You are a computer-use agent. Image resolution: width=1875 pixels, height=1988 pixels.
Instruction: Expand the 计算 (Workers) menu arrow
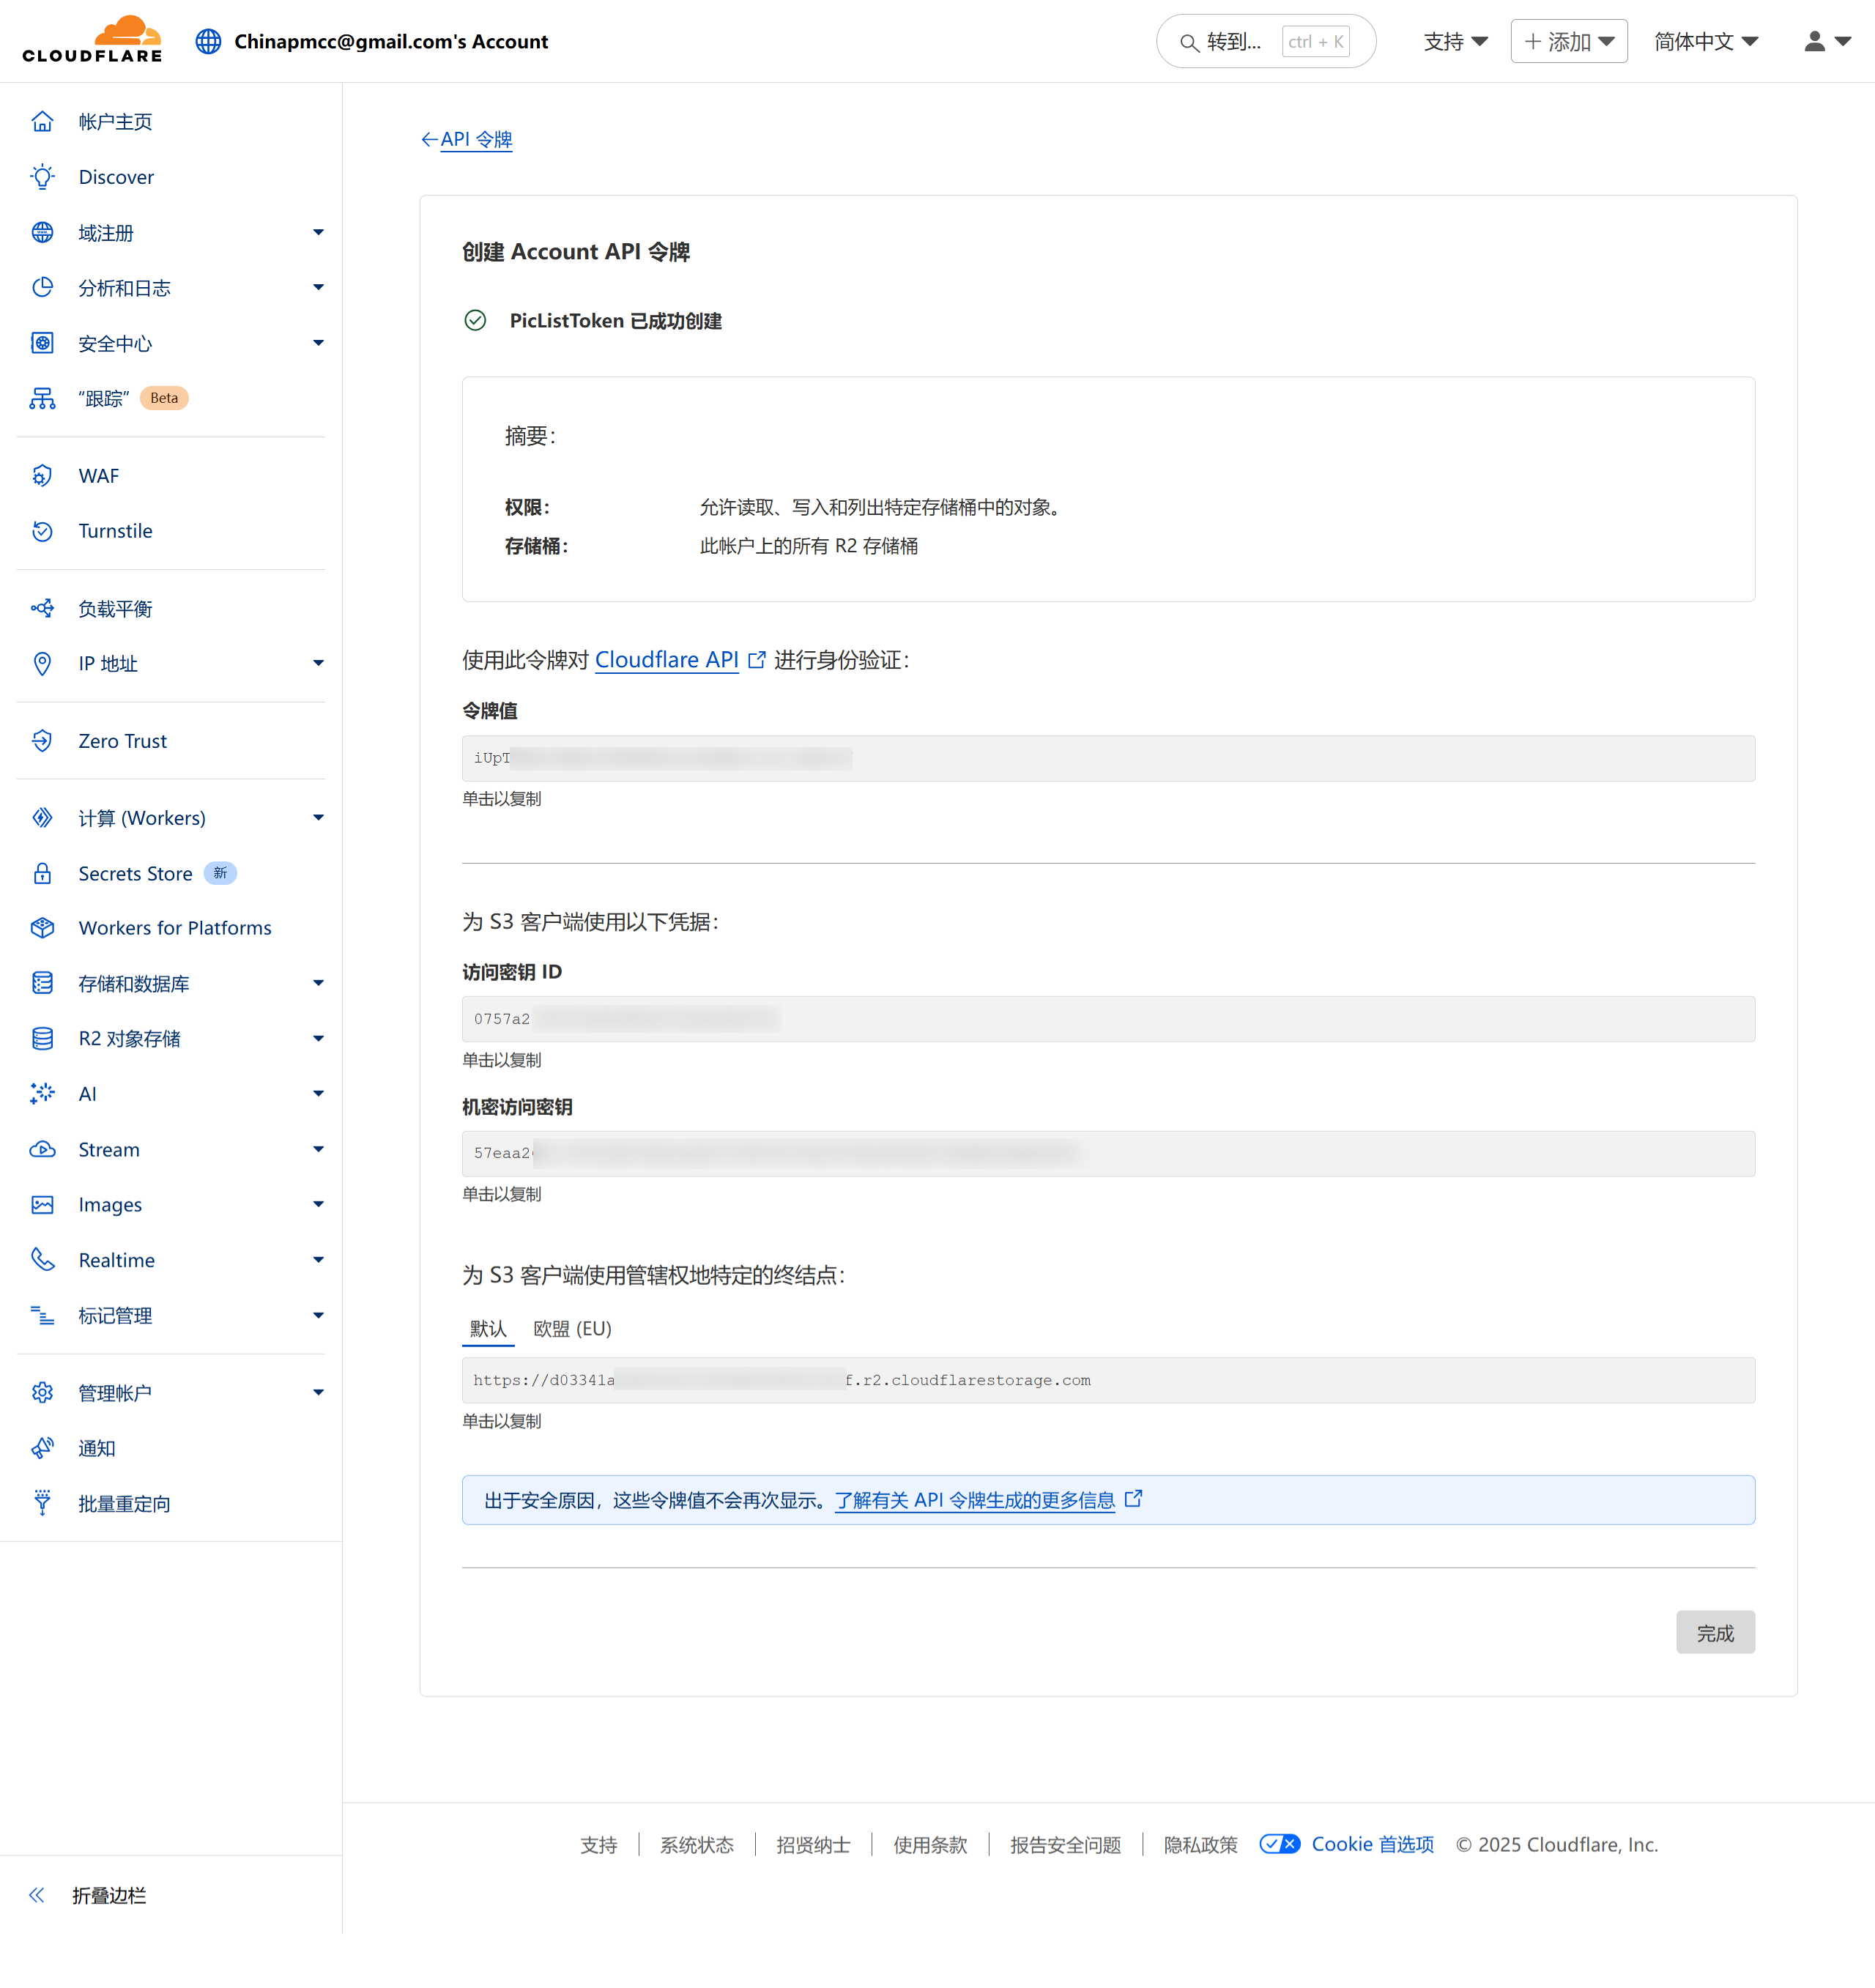318,818
